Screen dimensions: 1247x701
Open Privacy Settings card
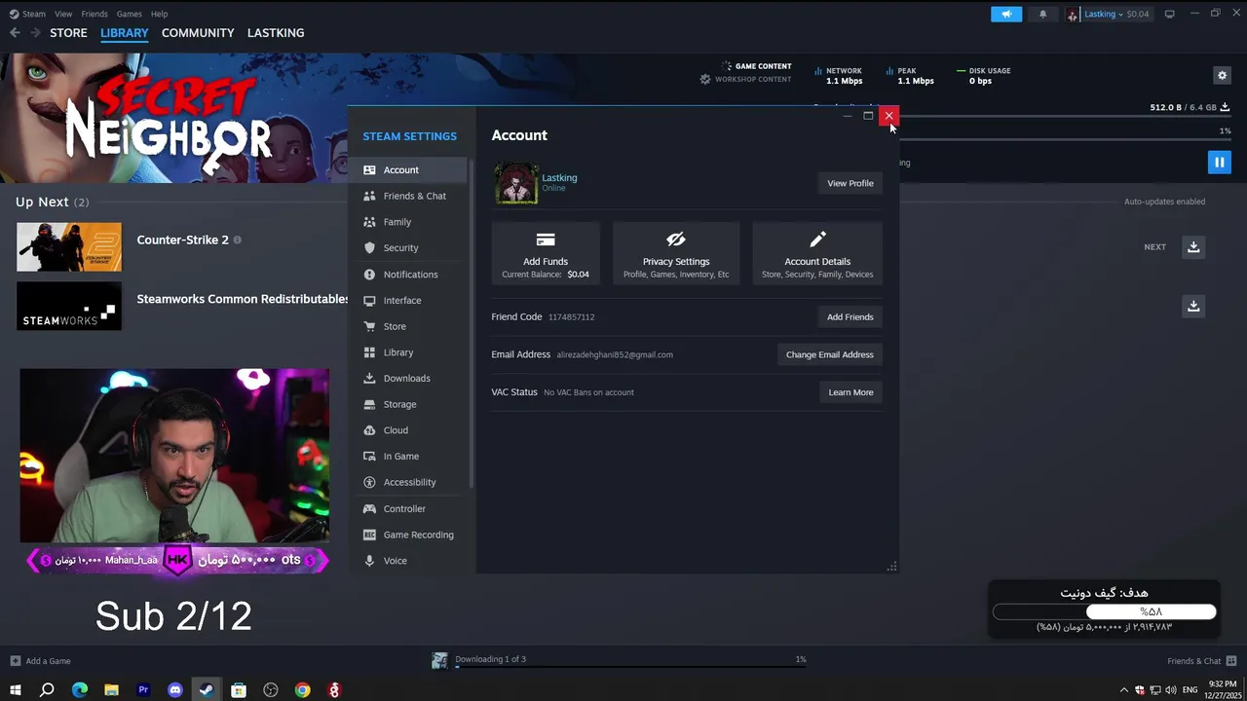(676, 253)
